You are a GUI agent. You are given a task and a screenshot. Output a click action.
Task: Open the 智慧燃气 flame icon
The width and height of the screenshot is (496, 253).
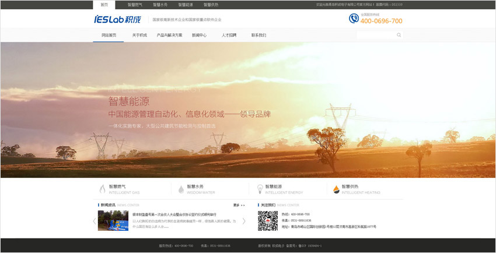[102, 189]
